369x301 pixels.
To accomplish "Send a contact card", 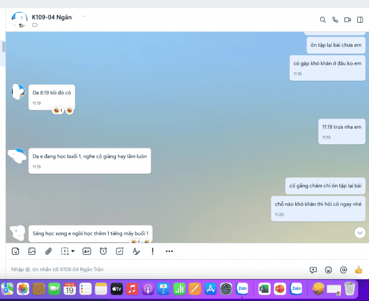I will click(x=87, y=251).
